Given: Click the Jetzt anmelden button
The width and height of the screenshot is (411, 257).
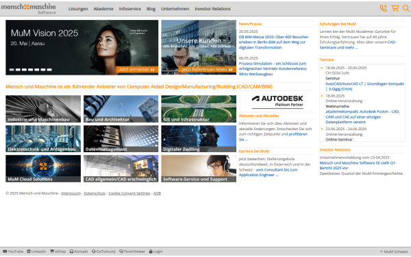Looking at the screenshot, I should pyautogui.click(x=137, y=69).
